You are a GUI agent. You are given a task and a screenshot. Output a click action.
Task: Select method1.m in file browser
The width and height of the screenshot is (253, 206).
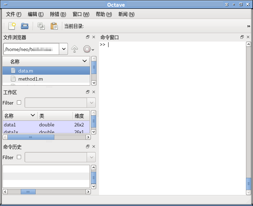[30, 79]
